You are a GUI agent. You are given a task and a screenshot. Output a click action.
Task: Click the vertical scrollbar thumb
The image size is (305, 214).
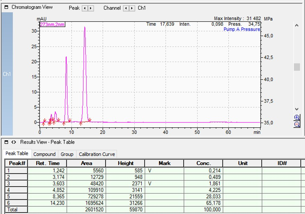click(x=297, y=67)
